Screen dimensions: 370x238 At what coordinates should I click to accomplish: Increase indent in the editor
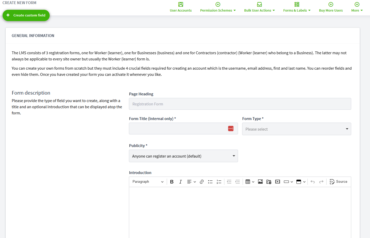238,182
